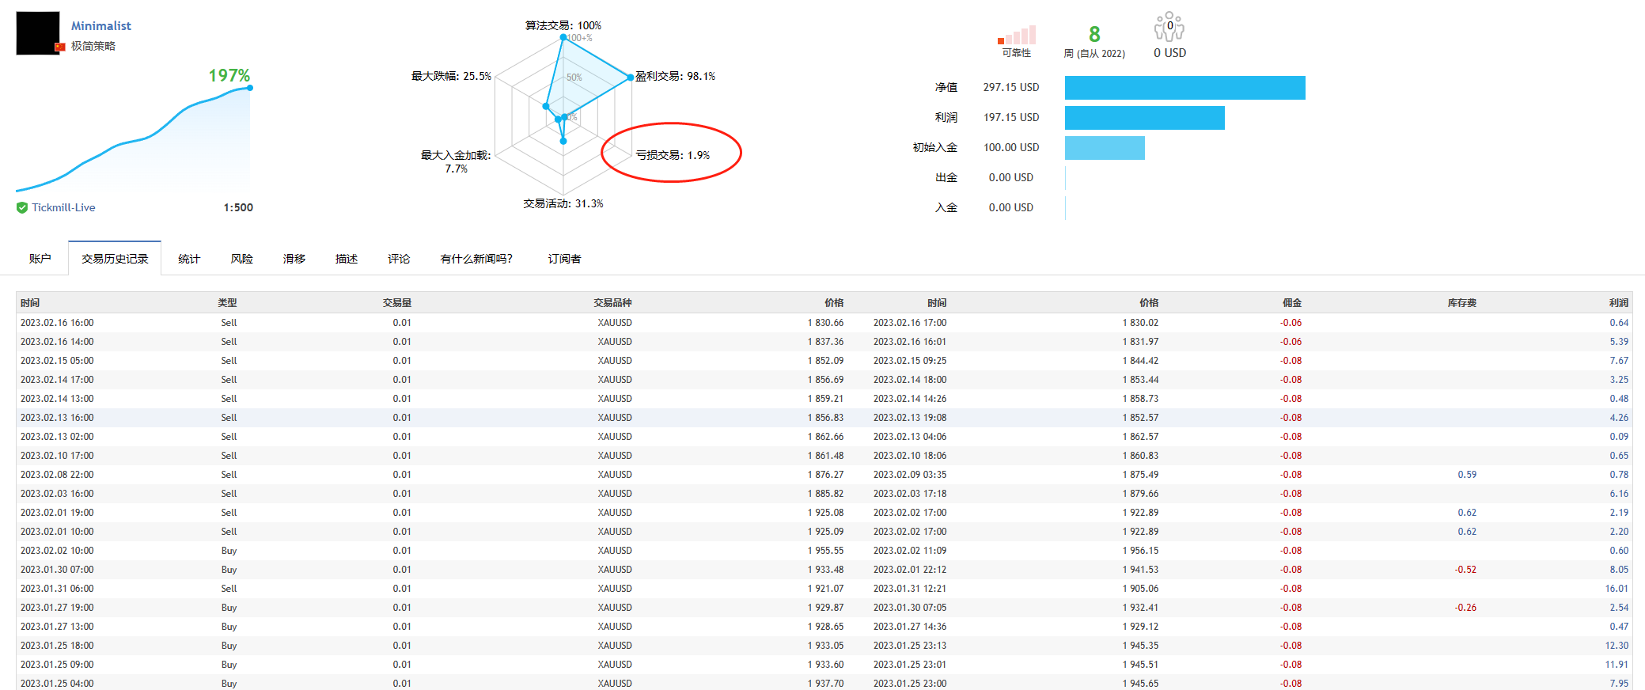The height and width of the screenshot is (690, 1645).
Task: Select the open price cell 1 830.66
Action: 825,323
